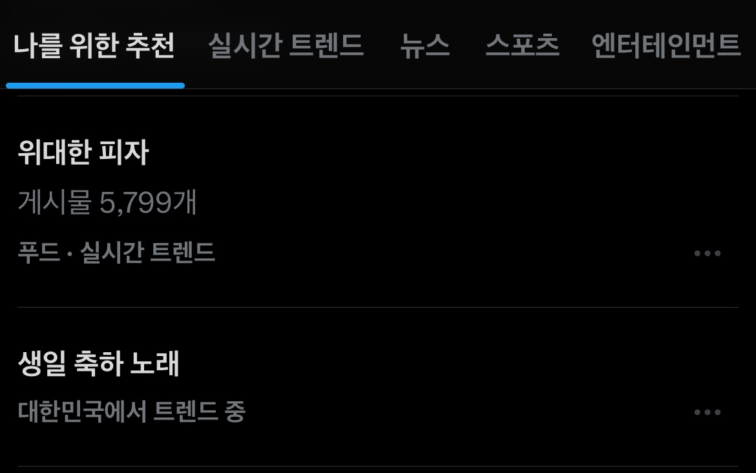Select the 스포츠 tab
The height and width of the screenshot is (473, 756).
point(523,46)
